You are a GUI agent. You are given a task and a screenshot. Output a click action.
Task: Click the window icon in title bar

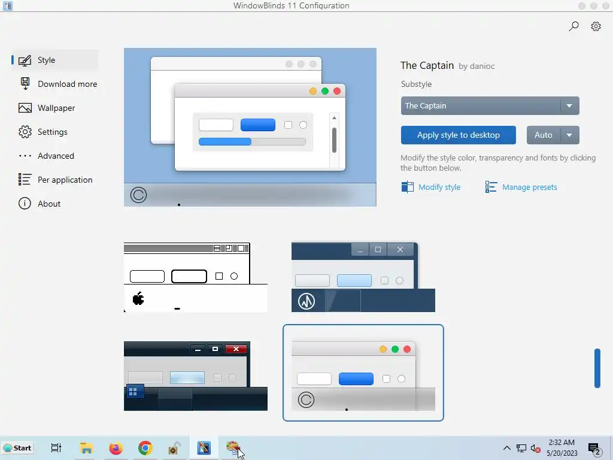[7, 5]
